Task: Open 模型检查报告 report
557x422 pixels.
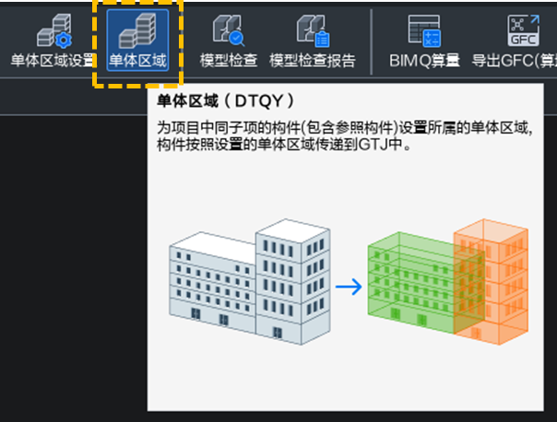Action: [x=313, y=41]
